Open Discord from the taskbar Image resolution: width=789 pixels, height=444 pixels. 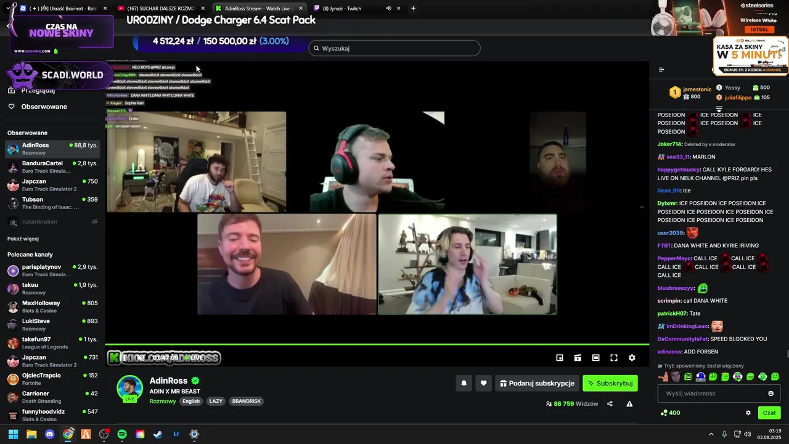click(x=49, y=434)
